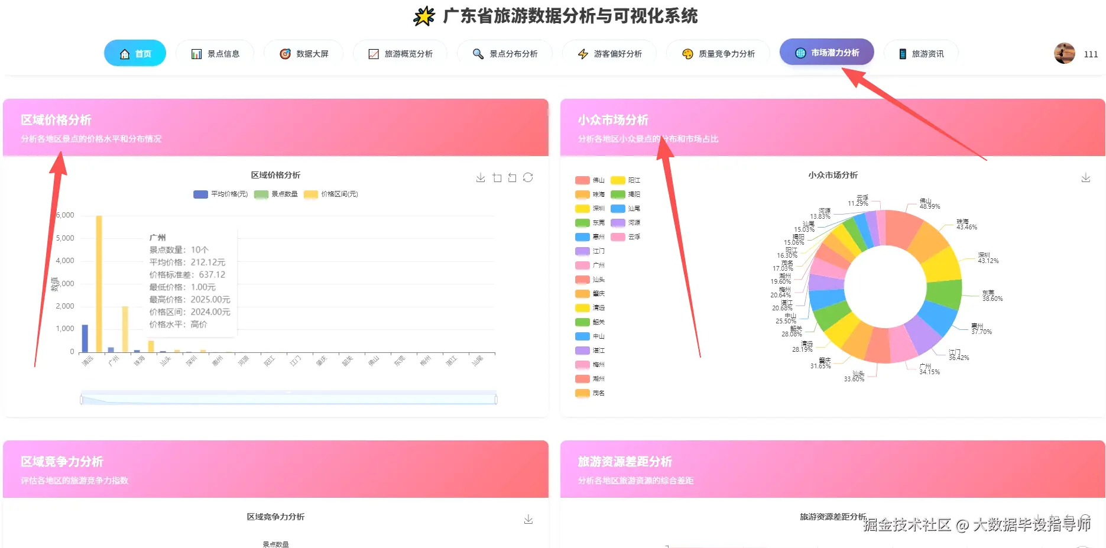Viewport: 1106px width, 548px height.
Task: Restore the 区域价格分析 chart view
Action: pyautogui.click(x=527, y=177)
